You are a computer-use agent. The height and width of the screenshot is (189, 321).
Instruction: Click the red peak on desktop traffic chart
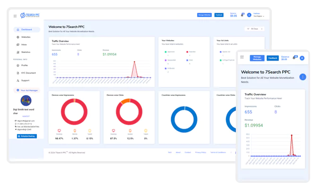[x=135, y=61]
